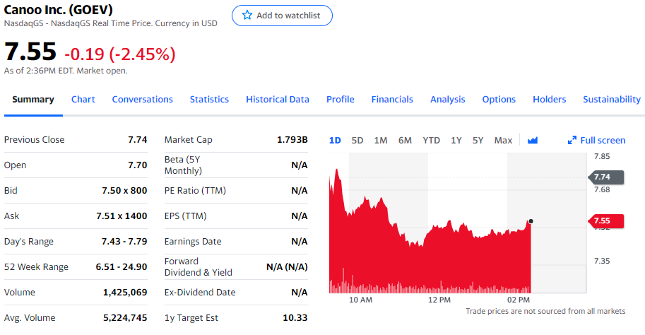645x335 pixels.
Task: Click the 7.85 label on the price axis
Action: coord(602,156)
